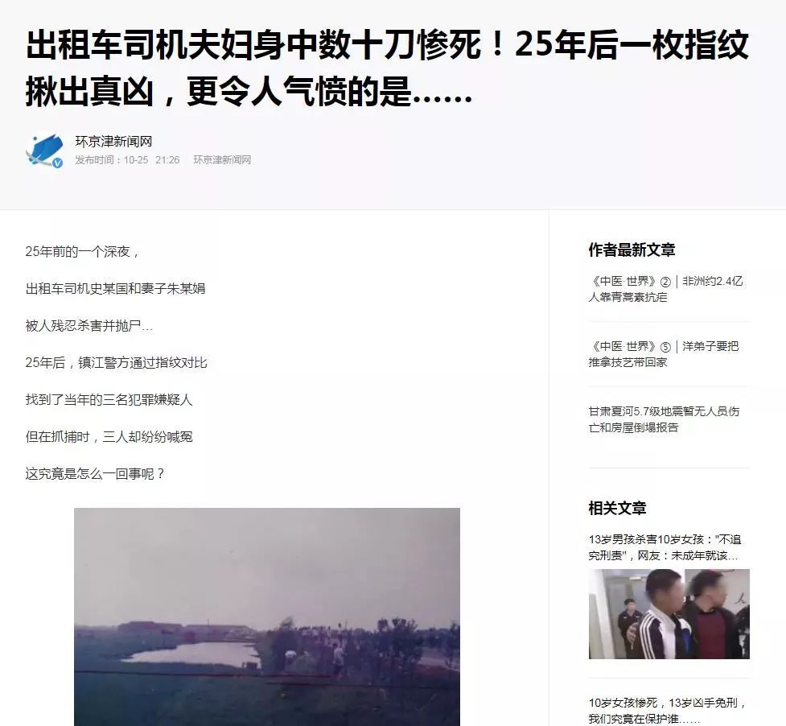786x726 pixels.
Task: Open related article 13岁男孩杀害10岁女孩
Action: pyautogui.click(x=665, y=547)
